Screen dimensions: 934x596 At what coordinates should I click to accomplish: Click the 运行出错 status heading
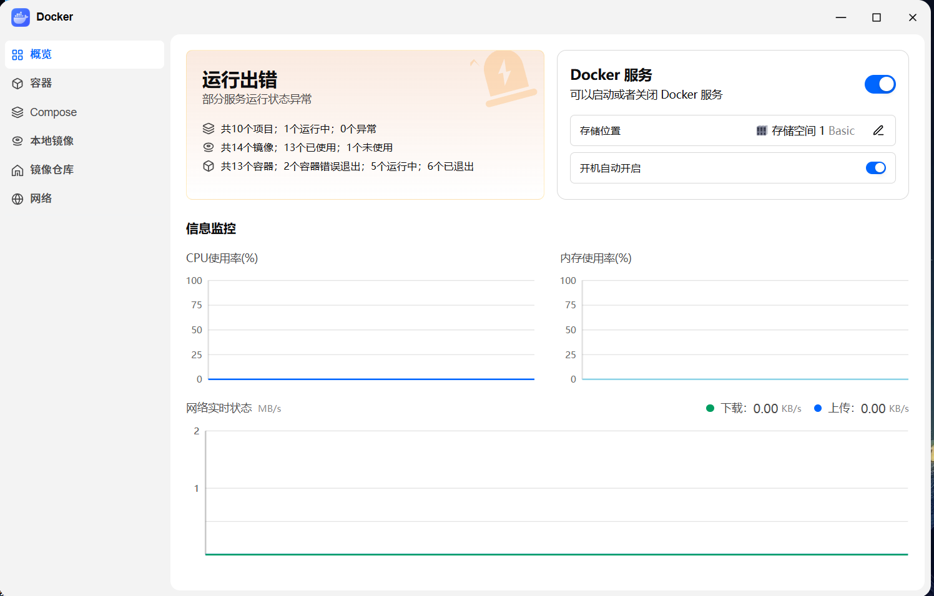pos(240,80)
